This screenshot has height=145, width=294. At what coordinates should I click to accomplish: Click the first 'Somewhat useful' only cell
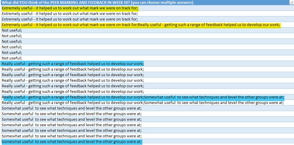coord(72,108)
